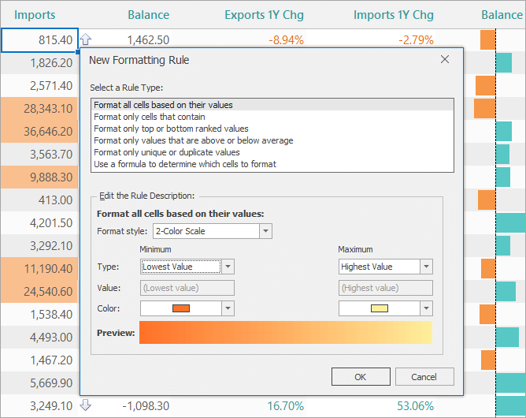Click the Exports 1Y Chg column header
This screenshot has height=418, width=526.
point(264,15)
